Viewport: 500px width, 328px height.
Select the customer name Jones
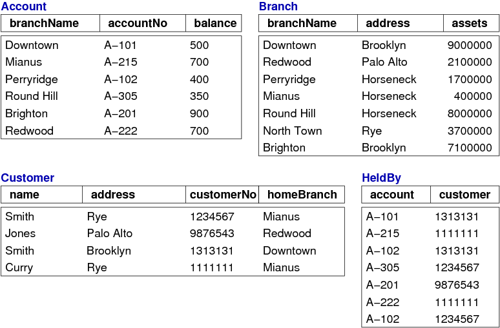click(x=21, y=233)
